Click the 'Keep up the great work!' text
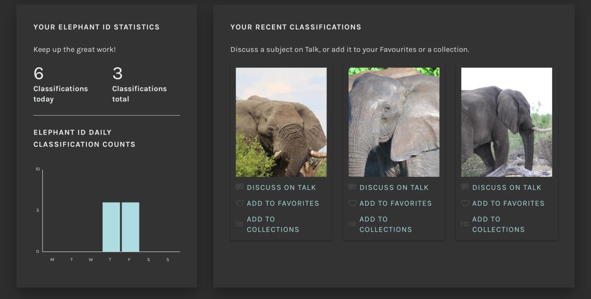Viewport: 591px width, 299px height. pos(74,49)
